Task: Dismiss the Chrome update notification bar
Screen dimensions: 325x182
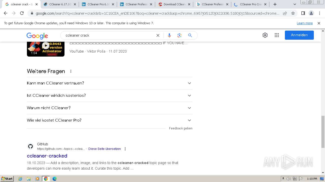Action: [x=319, y=23]
